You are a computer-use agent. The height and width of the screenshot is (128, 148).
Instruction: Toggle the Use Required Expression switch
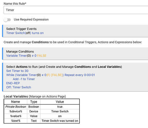pyautogui.click(x=7, y=20)
